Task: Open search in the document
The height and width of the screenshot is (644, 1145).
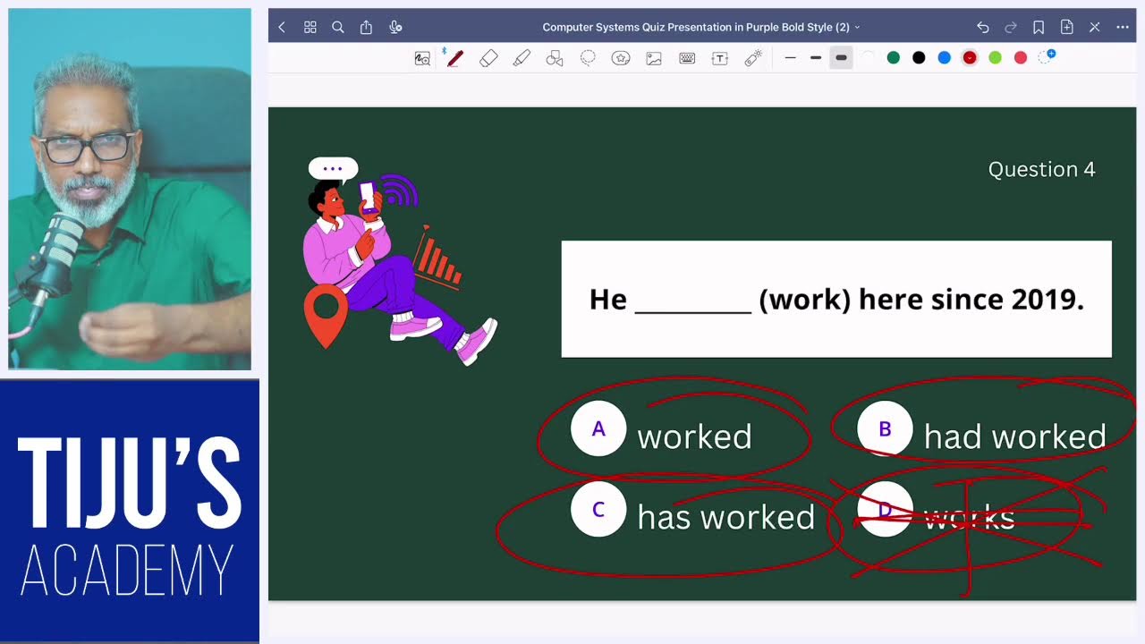Action: [x=338, y=28]
